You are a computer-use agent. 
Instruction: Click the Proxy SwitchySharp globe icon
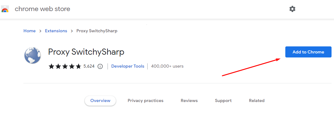coord(32,56)
